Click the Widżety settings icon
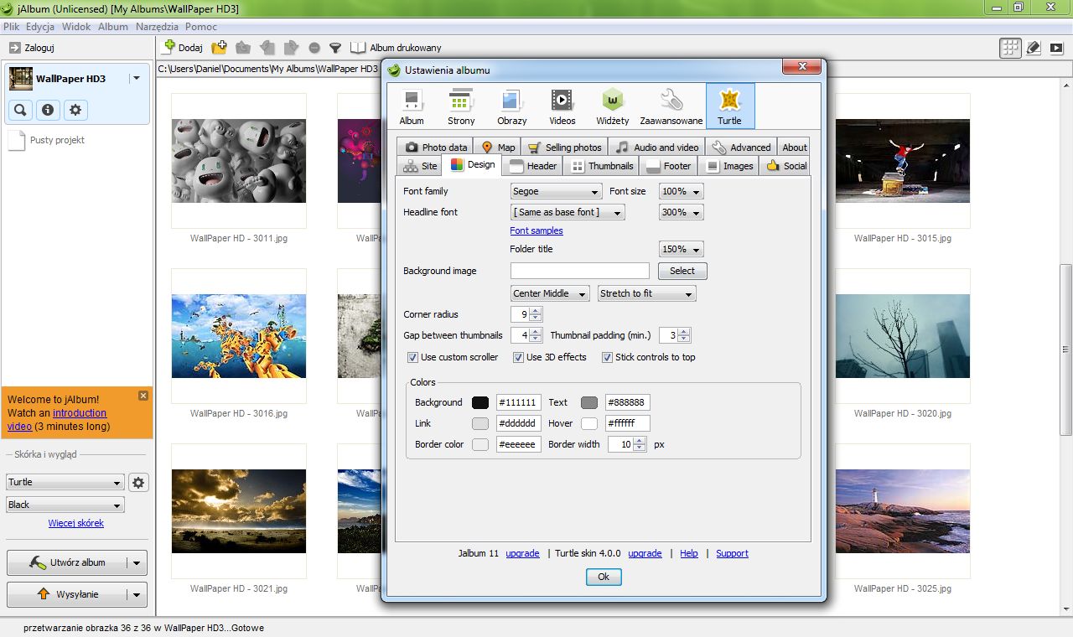The width and height of the screenshot is (1073, 637). 613,106
